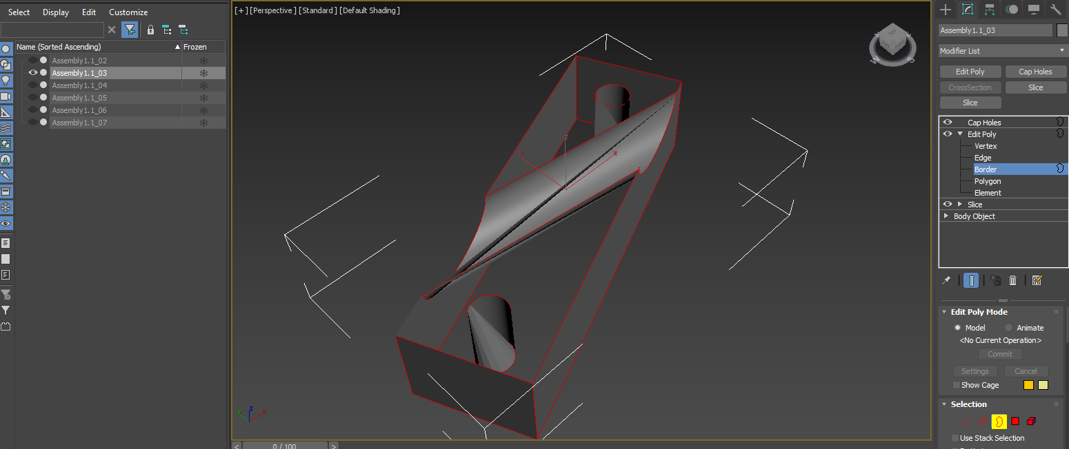Click the lock cell editing icon
This screenshot has height=449, width=1069.
(x=150, y=30)
